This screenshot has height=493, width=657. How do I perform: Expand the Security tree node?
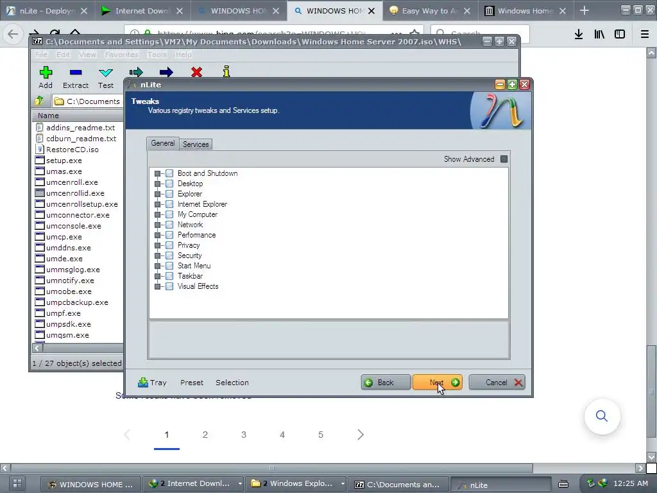click(x=158, y=255)
